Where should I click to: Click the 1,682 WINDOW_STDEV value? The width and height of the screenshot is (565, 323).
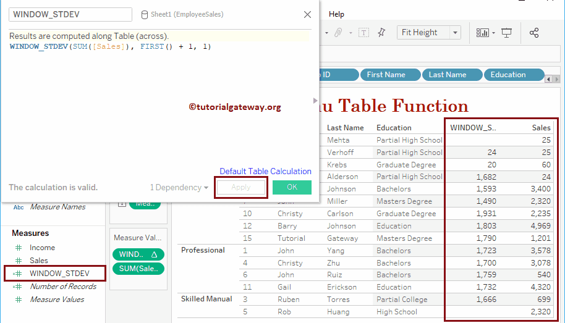click(486, 177)
